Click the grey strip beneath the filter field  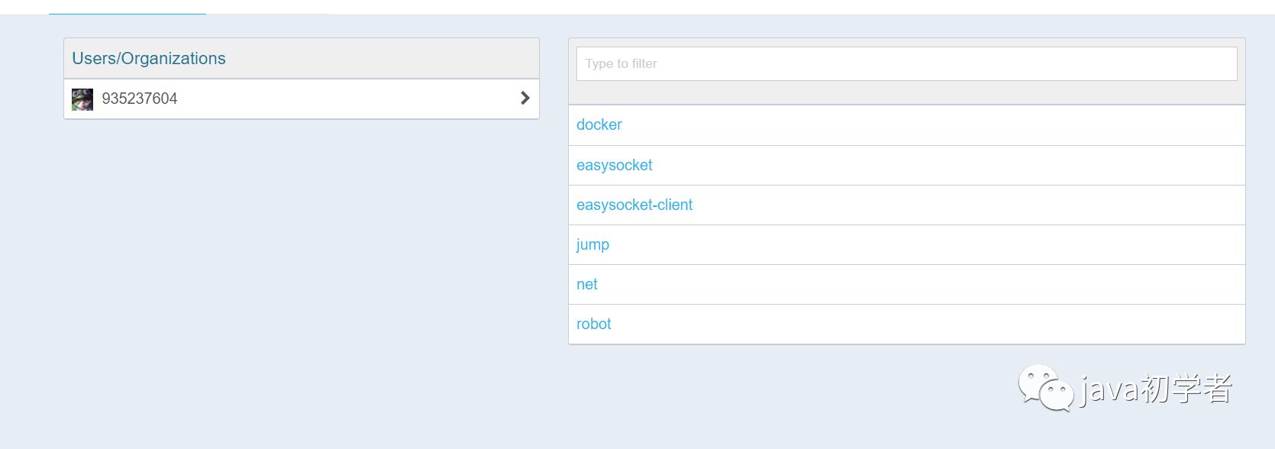click(906, 93)
